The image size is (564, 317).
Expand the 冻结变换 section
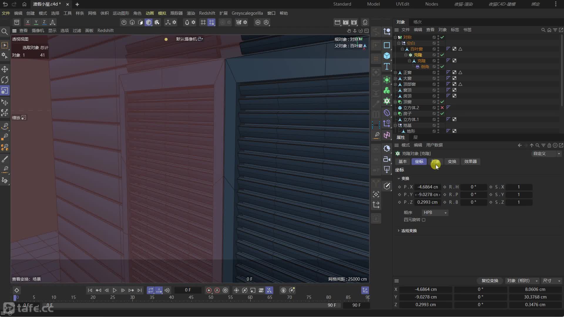399,231
